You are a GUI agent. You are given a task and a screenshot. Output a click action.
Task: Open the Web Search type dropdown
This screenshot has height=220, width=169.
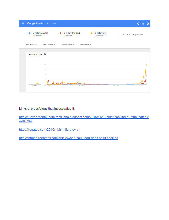86,45
